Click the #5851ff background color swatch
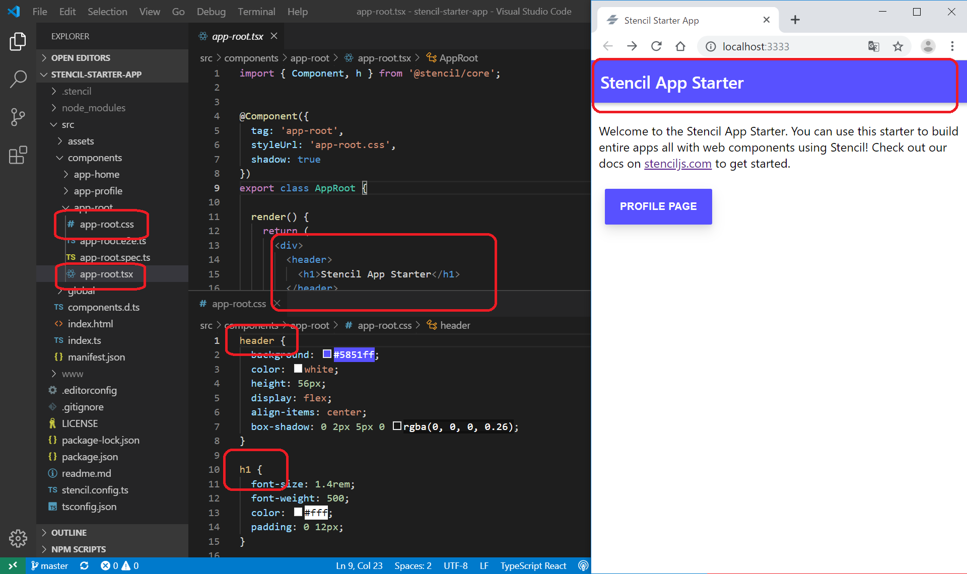The width and height of the screenshot is (967, 574). pos(327,354)
